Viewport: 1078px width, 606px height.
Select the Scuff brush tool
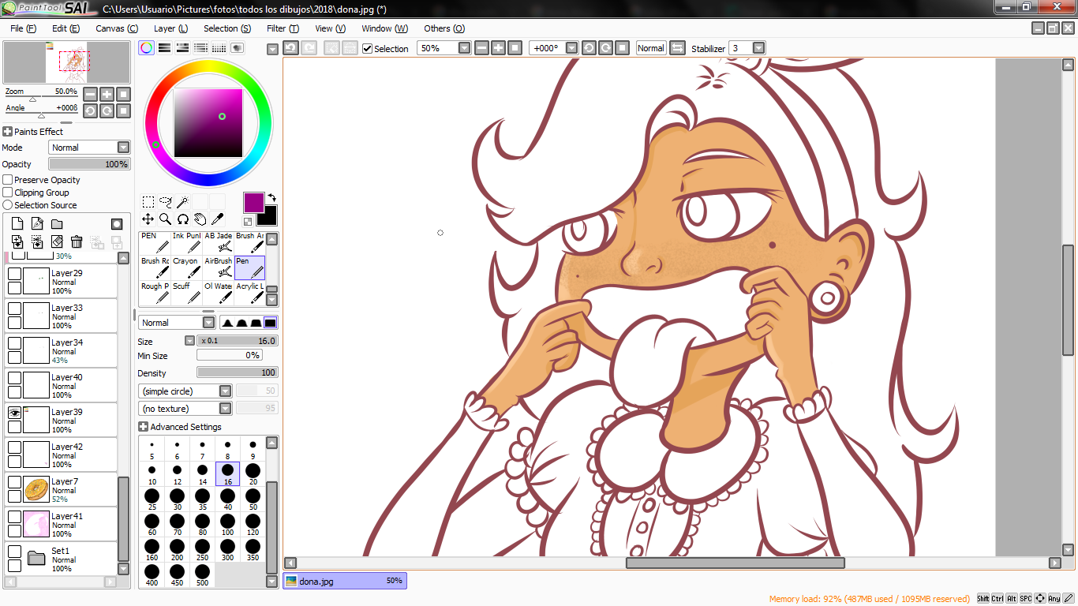pyautogui.click(x=186, y=294)
